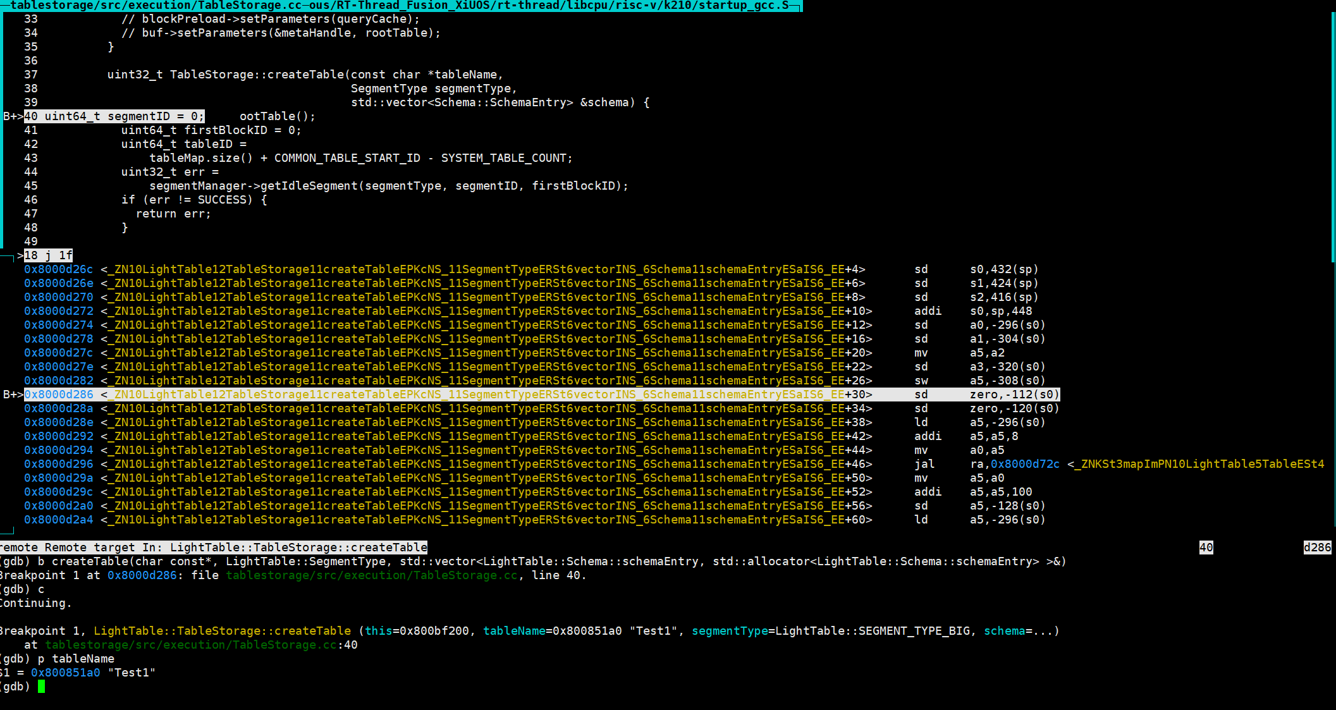Click the line 45 'segmentManager->getIdleSegment' call
This screenshot has width=1336, height=710.
coord(389,186)
